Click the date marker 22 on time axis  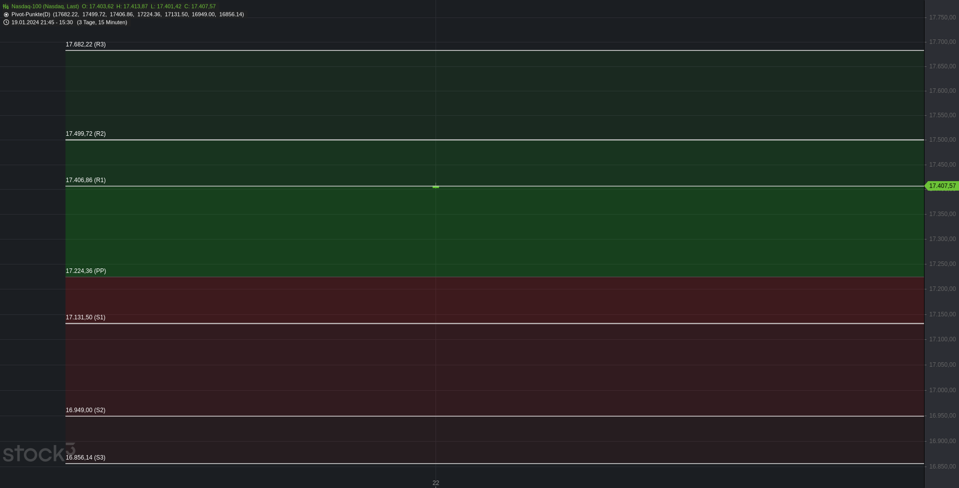pyautogui.click(x=436, y=483)
